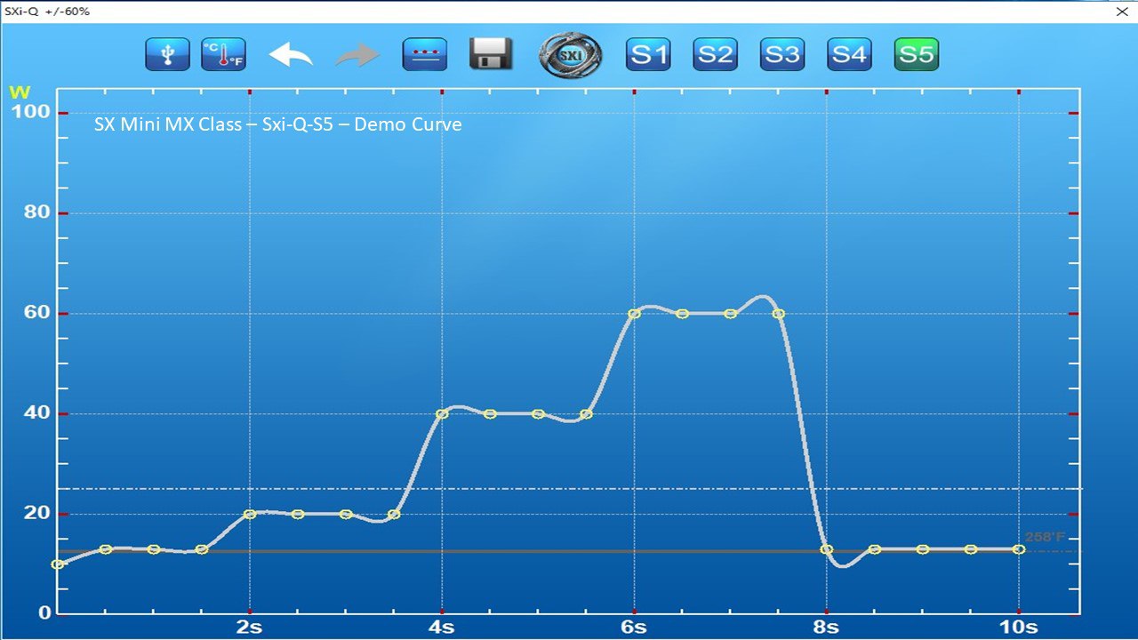Close the SXi-Q window
This screenshot has height=640, width=1138.
[x=1122, y=12]
